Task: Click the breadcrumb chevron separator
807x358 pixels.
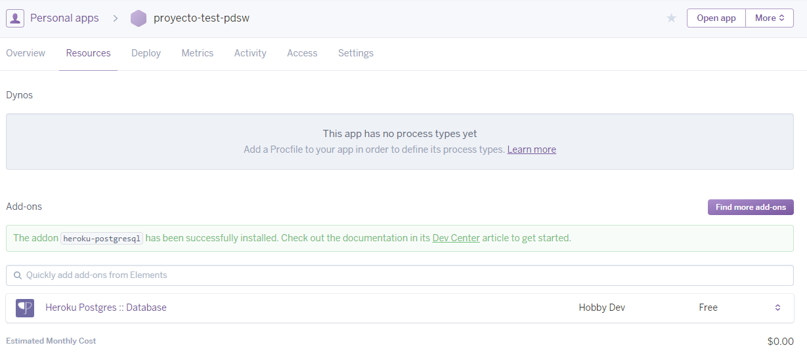Action: point(115,18)
